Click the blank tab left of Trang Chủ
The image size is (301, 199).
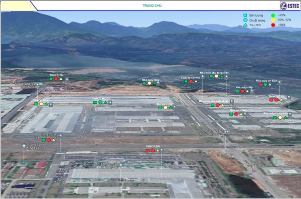coord(17,6)
